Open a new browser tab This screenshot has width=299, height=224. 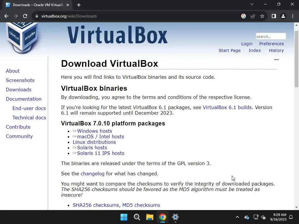[x=79, y=5]
